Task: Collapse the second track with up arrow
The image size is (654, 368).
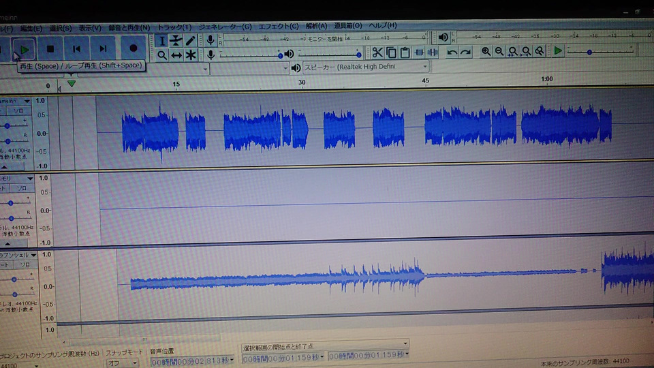Action: (7, 244)
